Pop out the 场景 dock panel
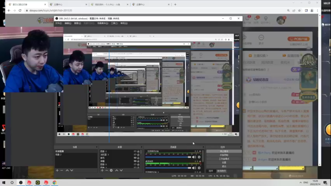Image resolution: width=331 pixels, height=186 pixels. [x=97, y=147]
